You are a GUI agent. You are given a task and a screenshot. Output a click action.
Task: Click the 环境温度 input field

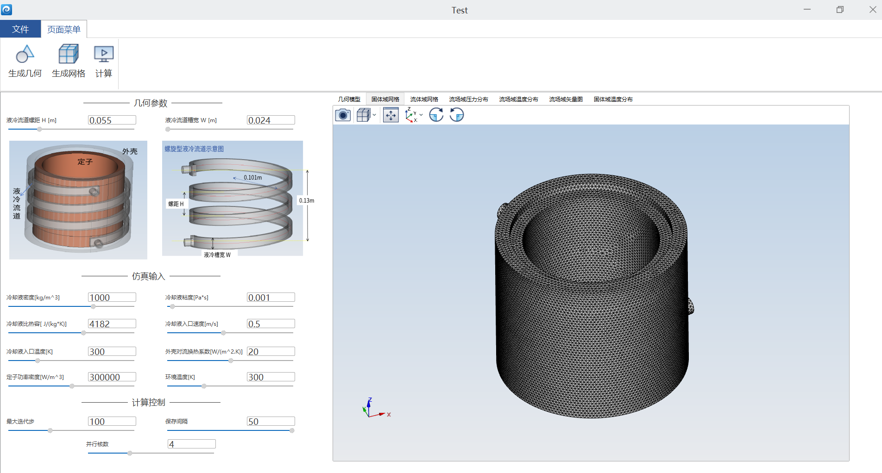point(271,377)
